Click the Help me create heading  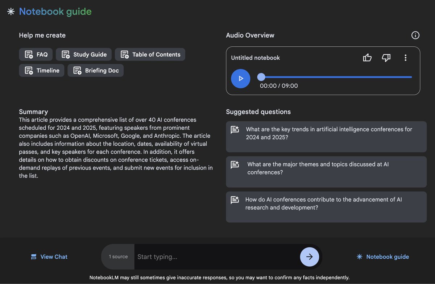[x=42, y=35]
